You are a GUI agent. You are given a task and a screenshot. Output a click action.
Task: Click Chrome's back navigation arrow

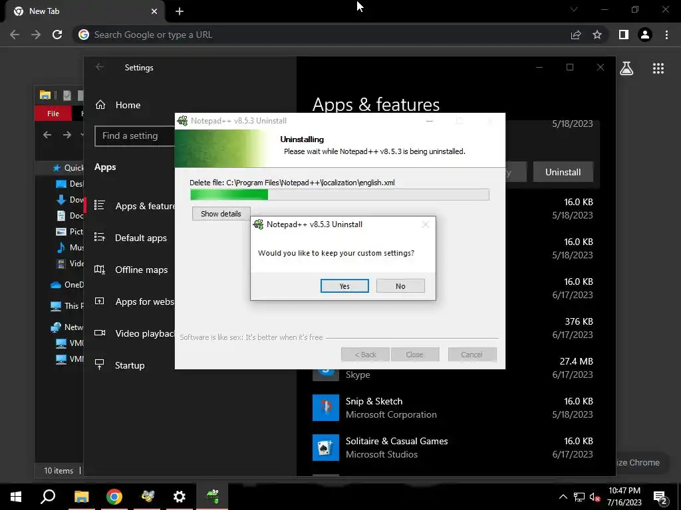coord(15,35)
